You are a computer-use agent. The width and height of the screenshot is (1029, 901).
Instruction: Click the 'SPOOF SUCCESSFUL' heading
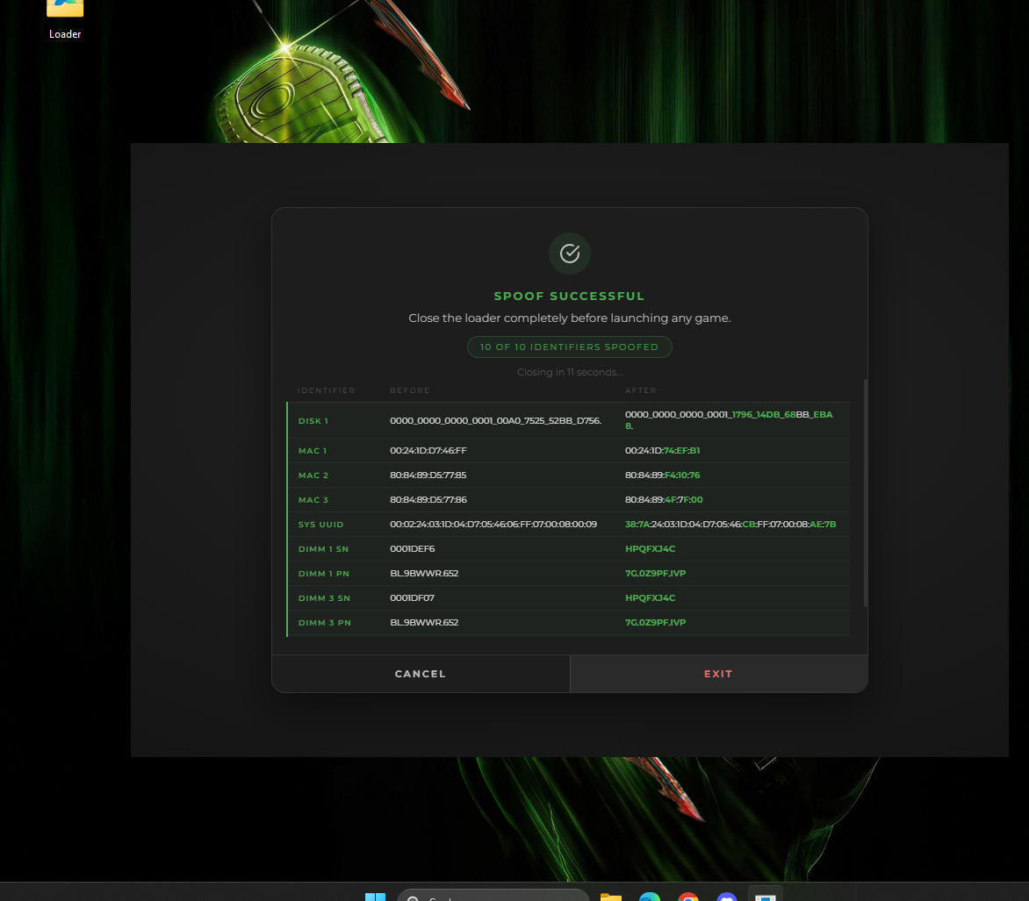pyautogui.click(x=570, y=296)
